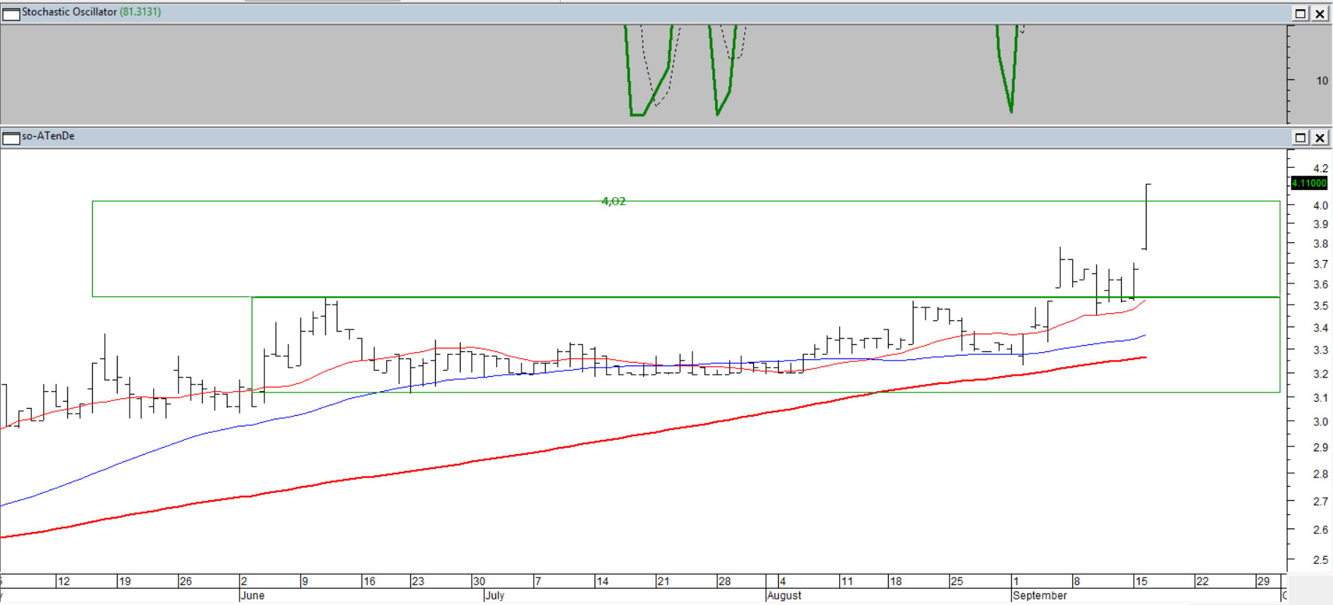Click the August label on date axis
The height and width of the screenshot is (605, 1333).
784,595
